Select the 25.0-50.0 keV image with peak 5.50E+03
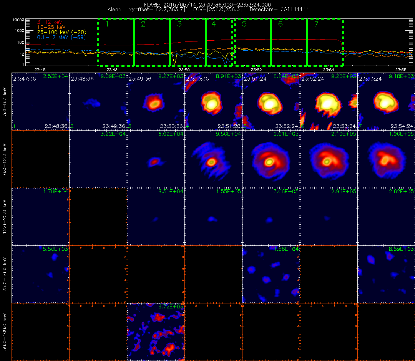Screen dimensions: 415x361 click(40, 274)
